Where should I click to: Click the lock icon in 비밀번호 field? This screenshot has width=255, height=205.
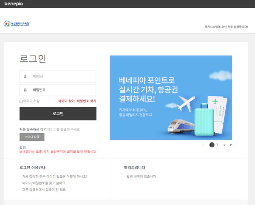point(25,90)
